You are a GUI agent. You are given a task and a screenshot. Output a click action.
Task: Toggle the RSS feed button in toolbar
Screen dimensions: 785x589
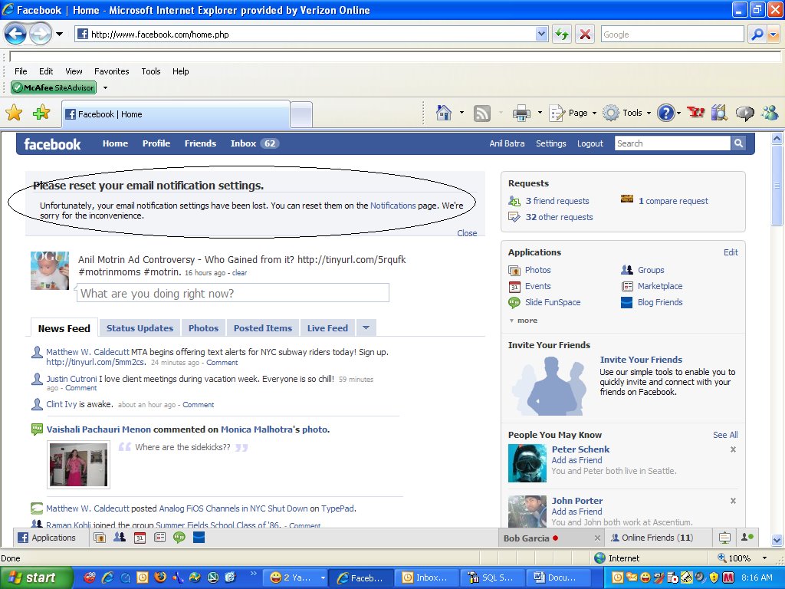(482, 112)
